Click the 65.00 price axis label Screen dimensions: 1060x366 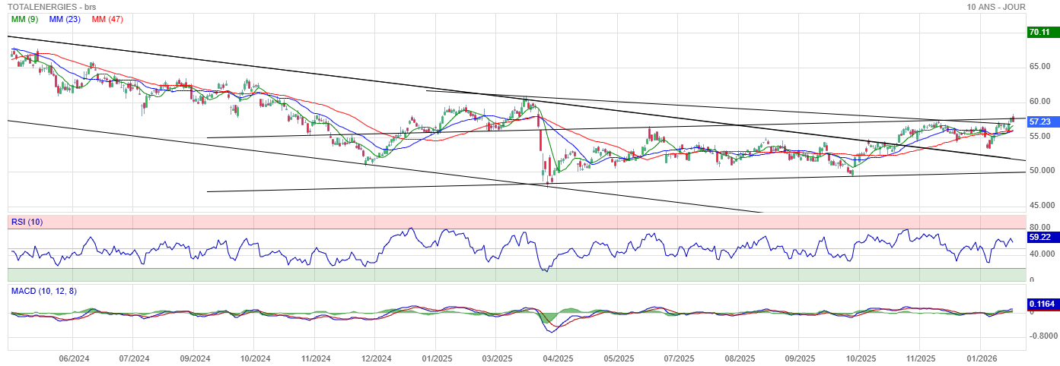click(1039, 67)
